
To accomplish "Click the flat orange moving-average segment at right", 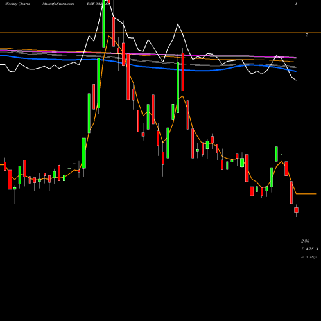I will pos(306,194).
